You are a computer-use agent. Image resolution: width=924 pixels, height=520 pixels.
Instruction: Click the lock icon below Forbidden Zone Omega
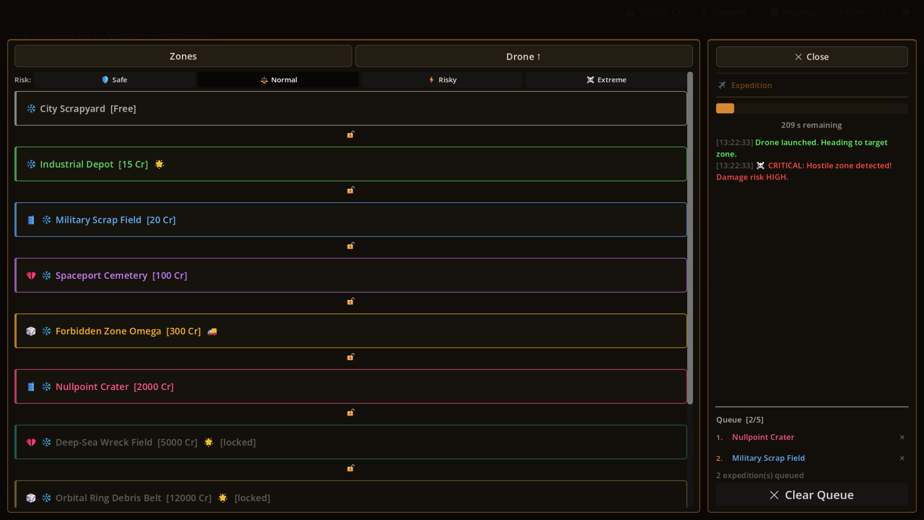[351, 357]
